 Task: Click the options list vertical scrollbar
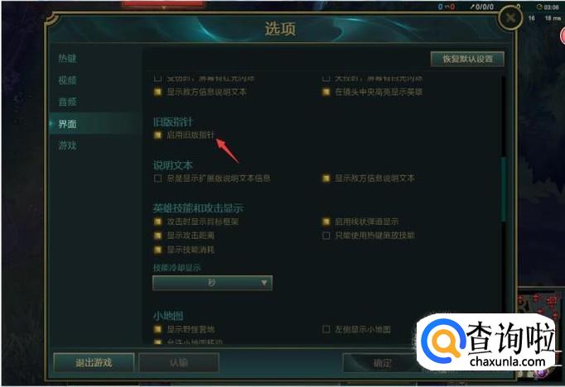coord(504,208)
